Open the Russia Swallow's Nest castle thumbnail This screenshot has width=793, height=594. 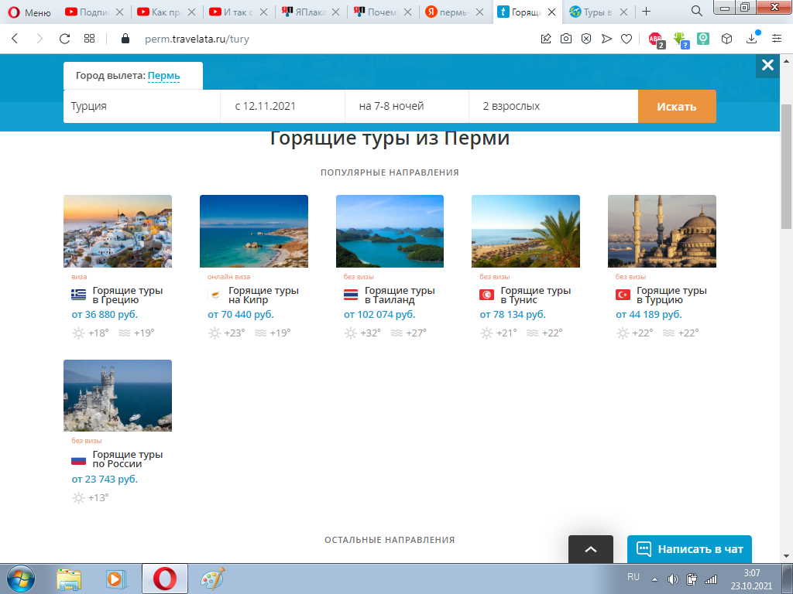(x=118, y=395)
